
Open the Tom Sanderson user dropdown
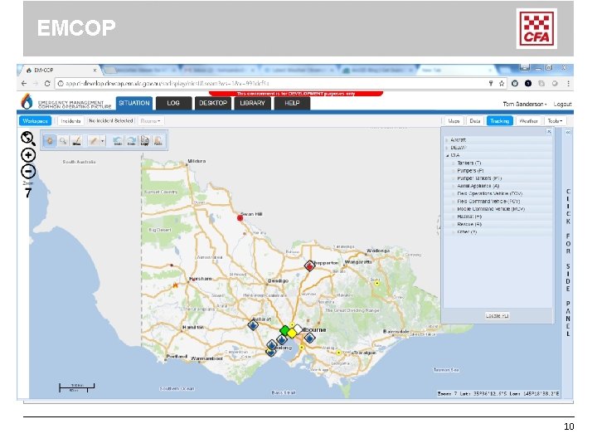(x=525, y=104)
